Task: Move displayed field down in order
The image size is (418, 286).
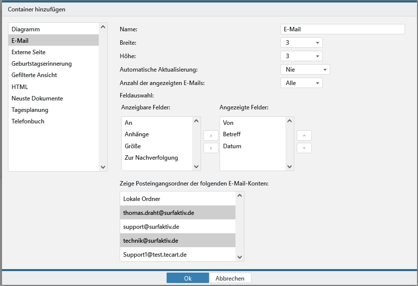Action: [x=304, y=148]
